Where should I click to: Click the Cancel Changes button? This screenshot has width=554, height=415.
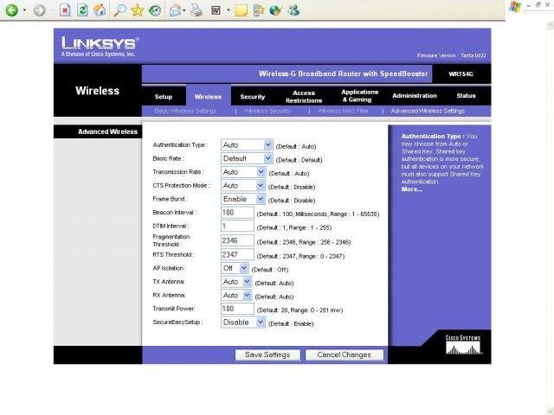pos(345,355)
